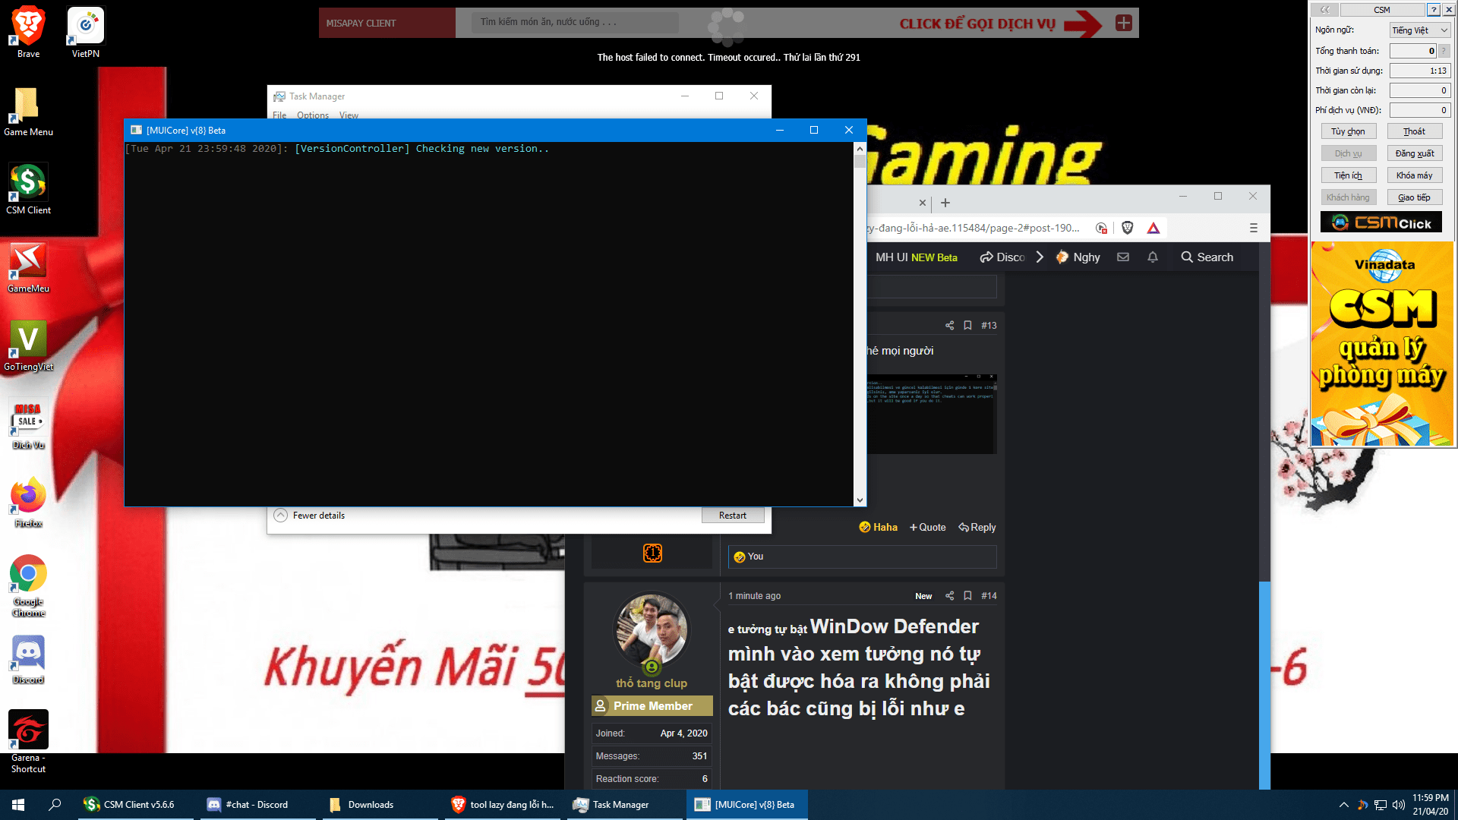This screenshot has width=1458, height=820.
Task: Bookmark post #14
Action: (x=967, y=596)
